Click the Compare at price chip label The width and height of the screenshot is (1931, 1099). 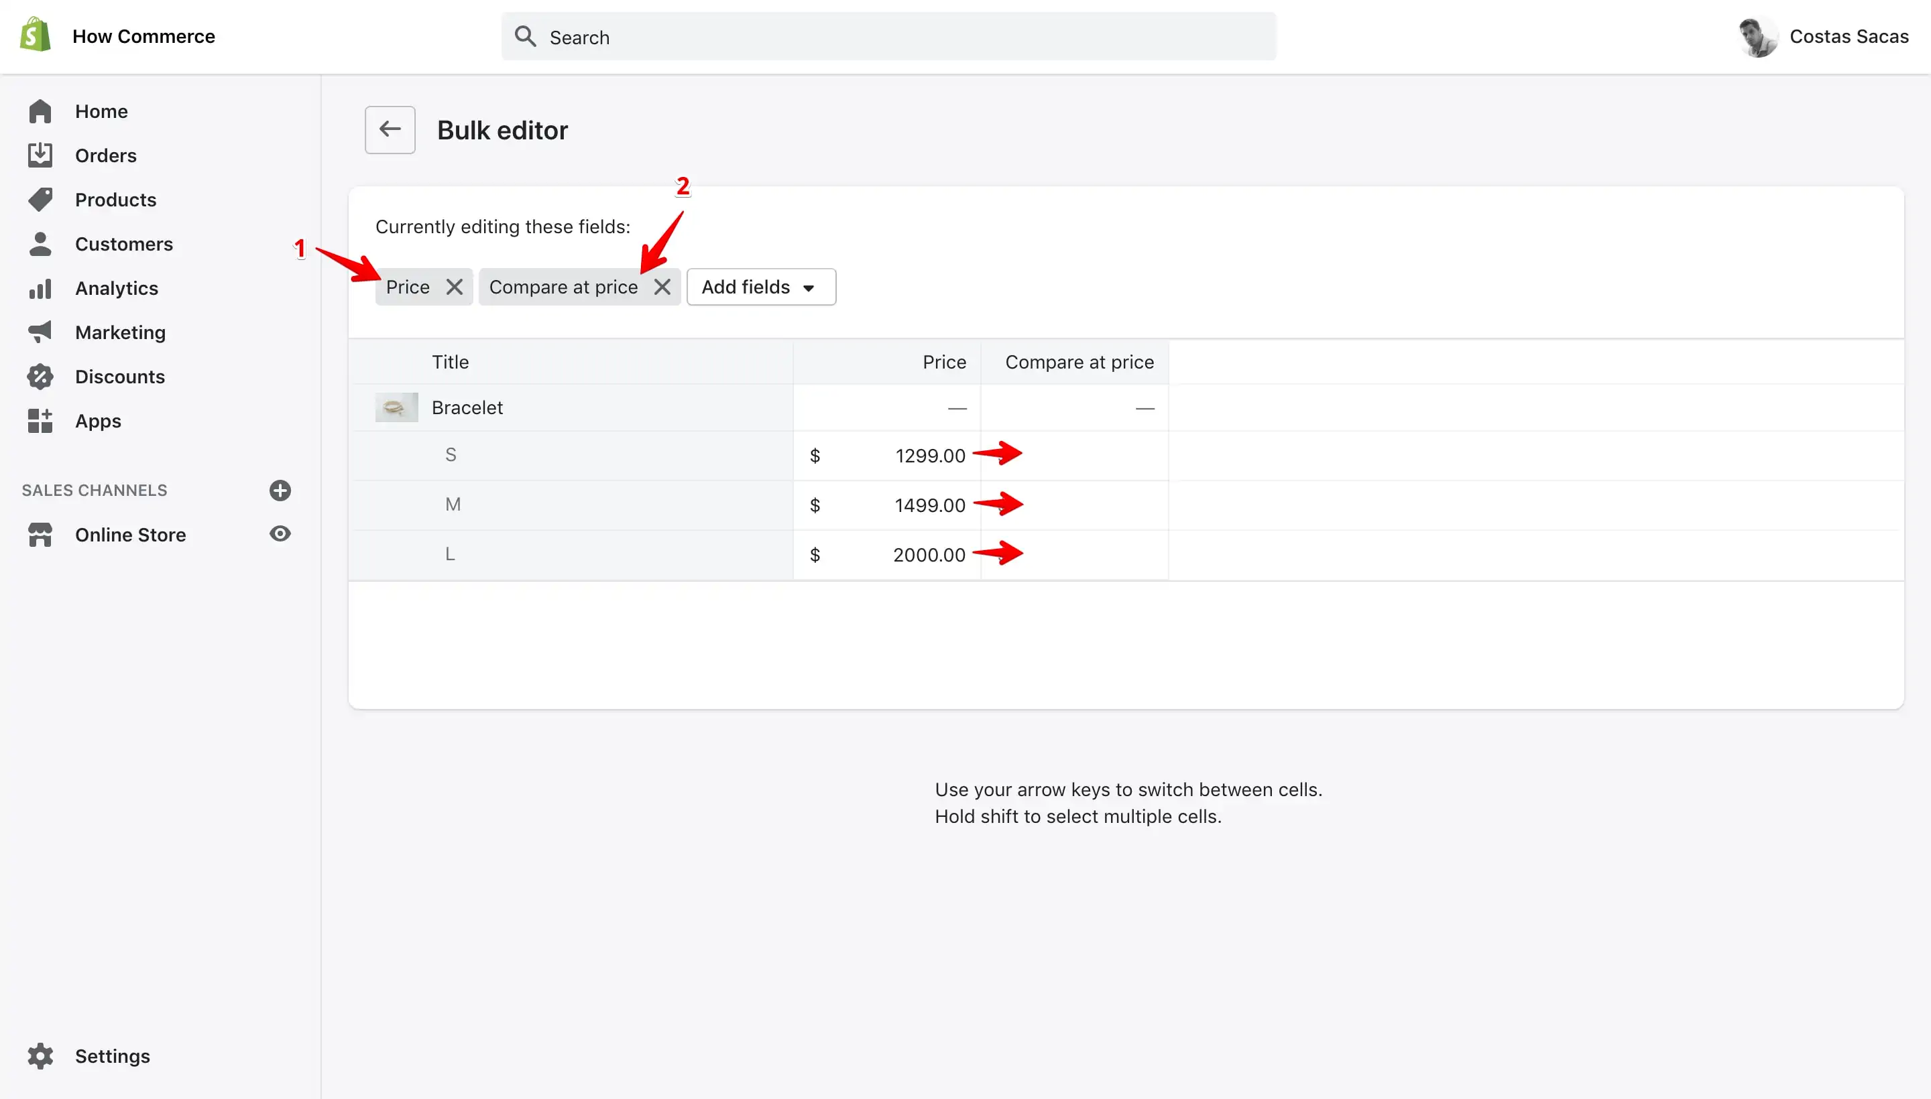point(563,287)
